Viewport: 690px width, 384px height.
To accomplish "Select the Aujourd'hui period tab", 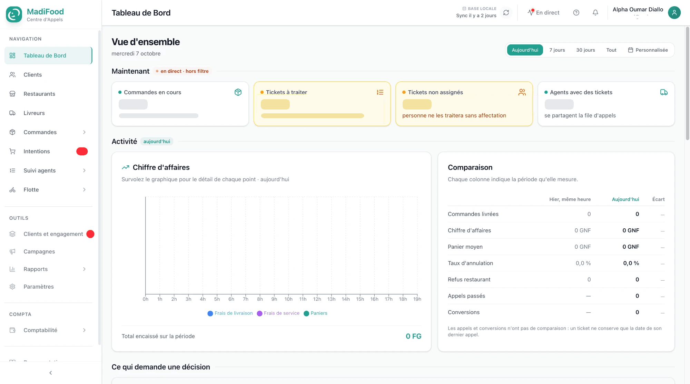I will (x=525, y=50).
